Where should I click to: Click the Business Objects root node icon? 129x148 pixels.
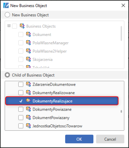[22, 26]
